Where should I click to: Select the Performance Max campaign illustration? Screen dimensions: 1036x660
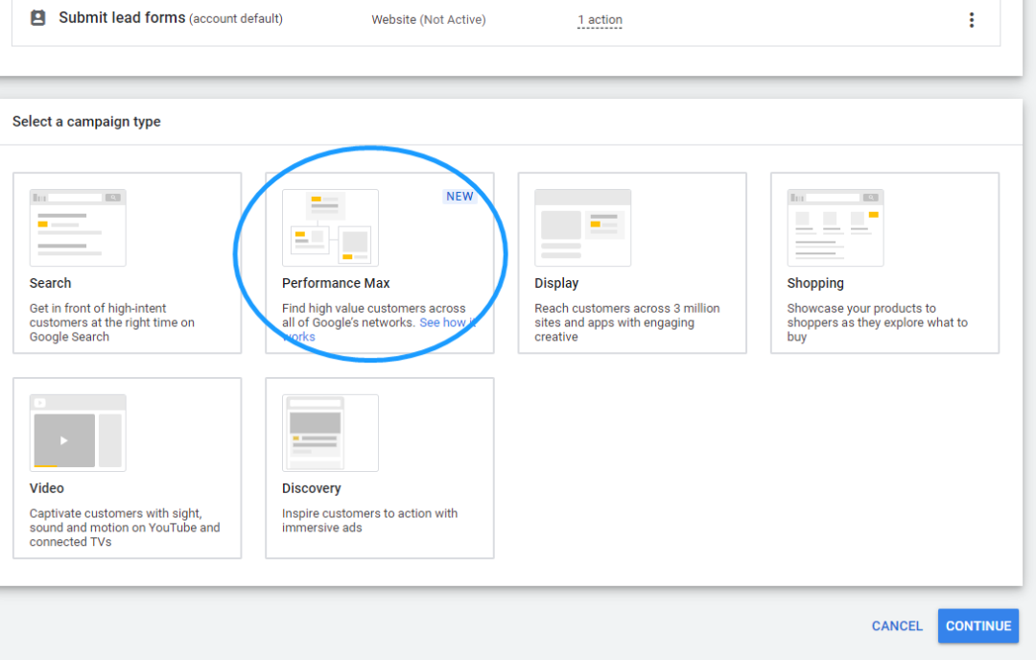[x=330, y=228]
